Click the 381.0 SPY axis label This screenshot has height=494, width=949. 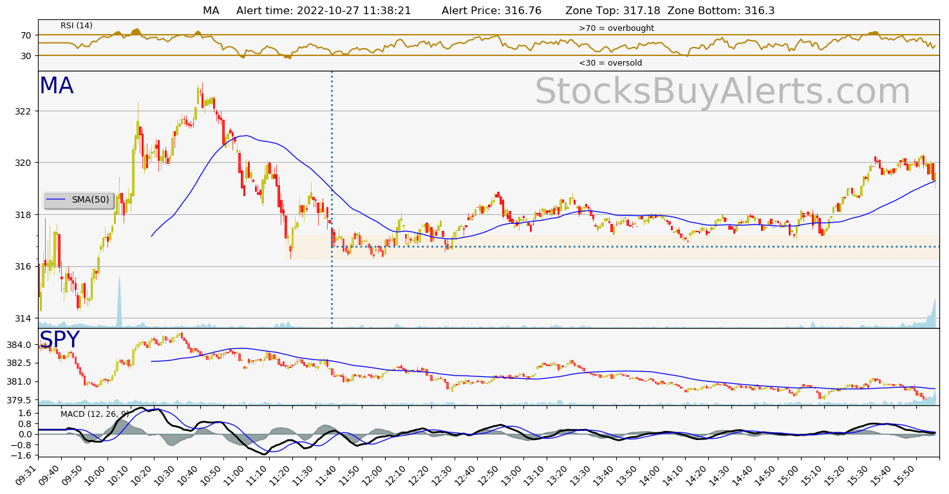[19, 382]
